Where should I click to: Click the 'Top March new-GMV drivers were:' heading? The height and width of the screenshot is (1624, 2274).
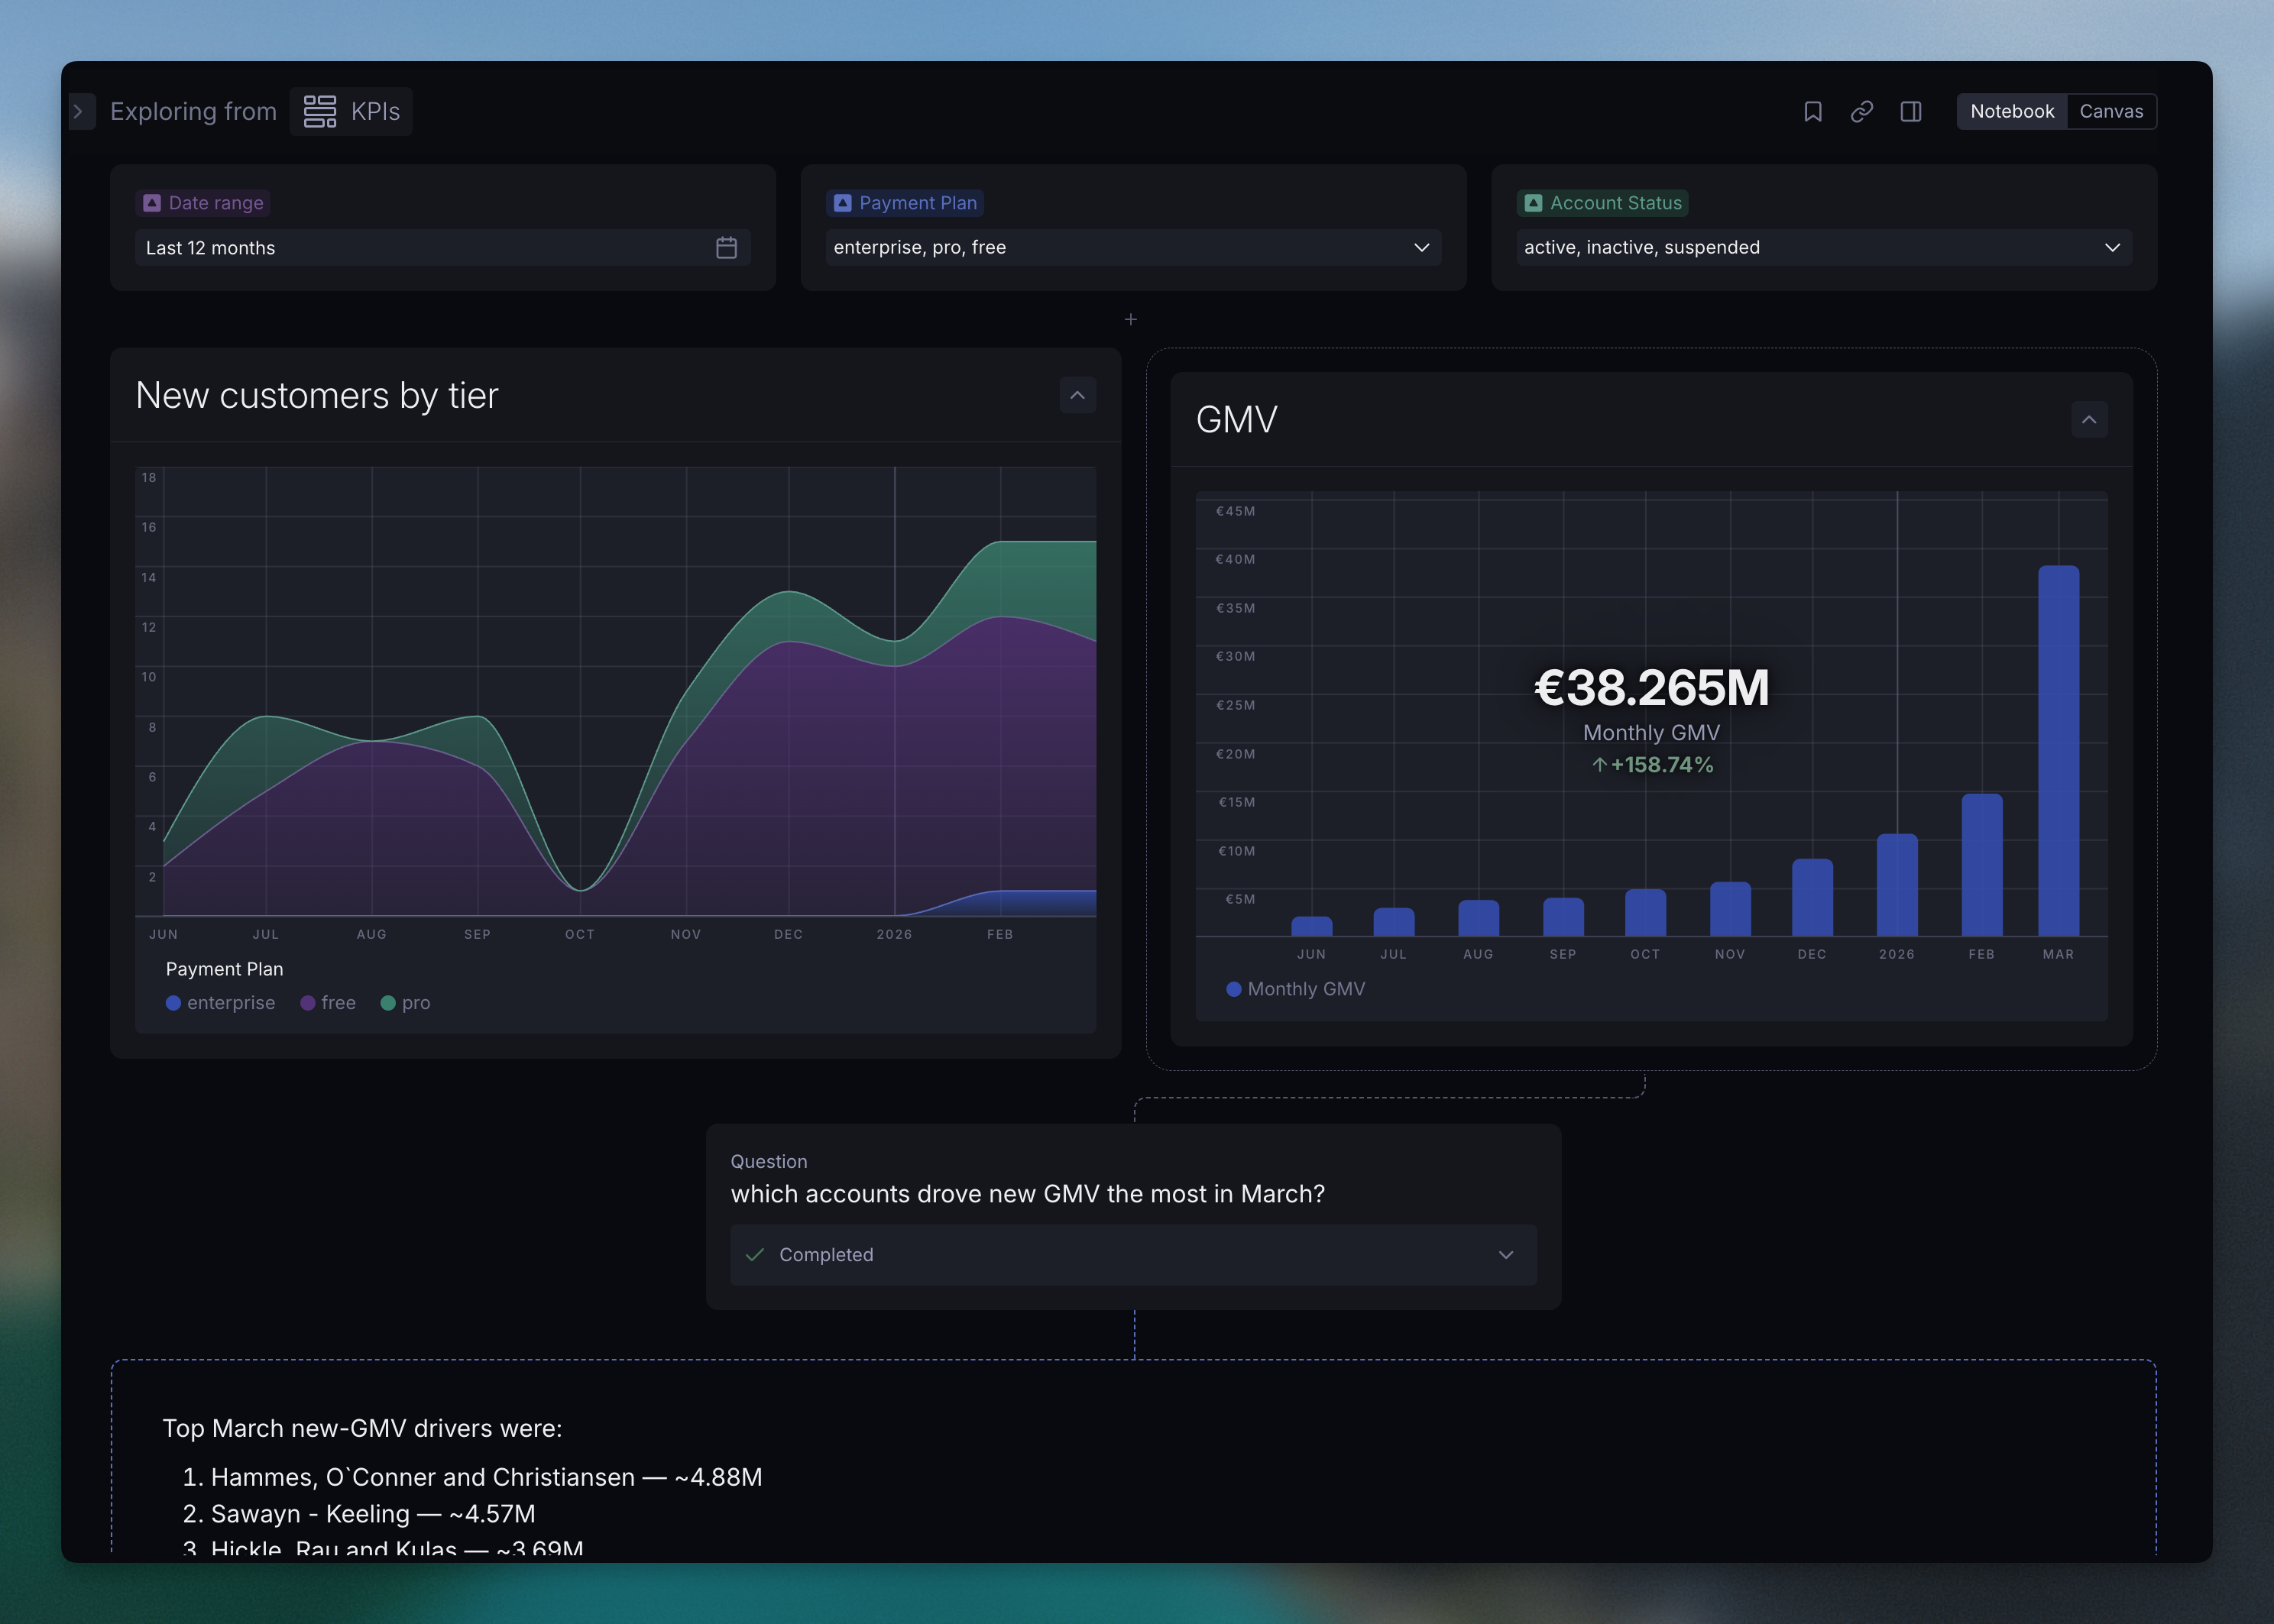[362, 1428]
